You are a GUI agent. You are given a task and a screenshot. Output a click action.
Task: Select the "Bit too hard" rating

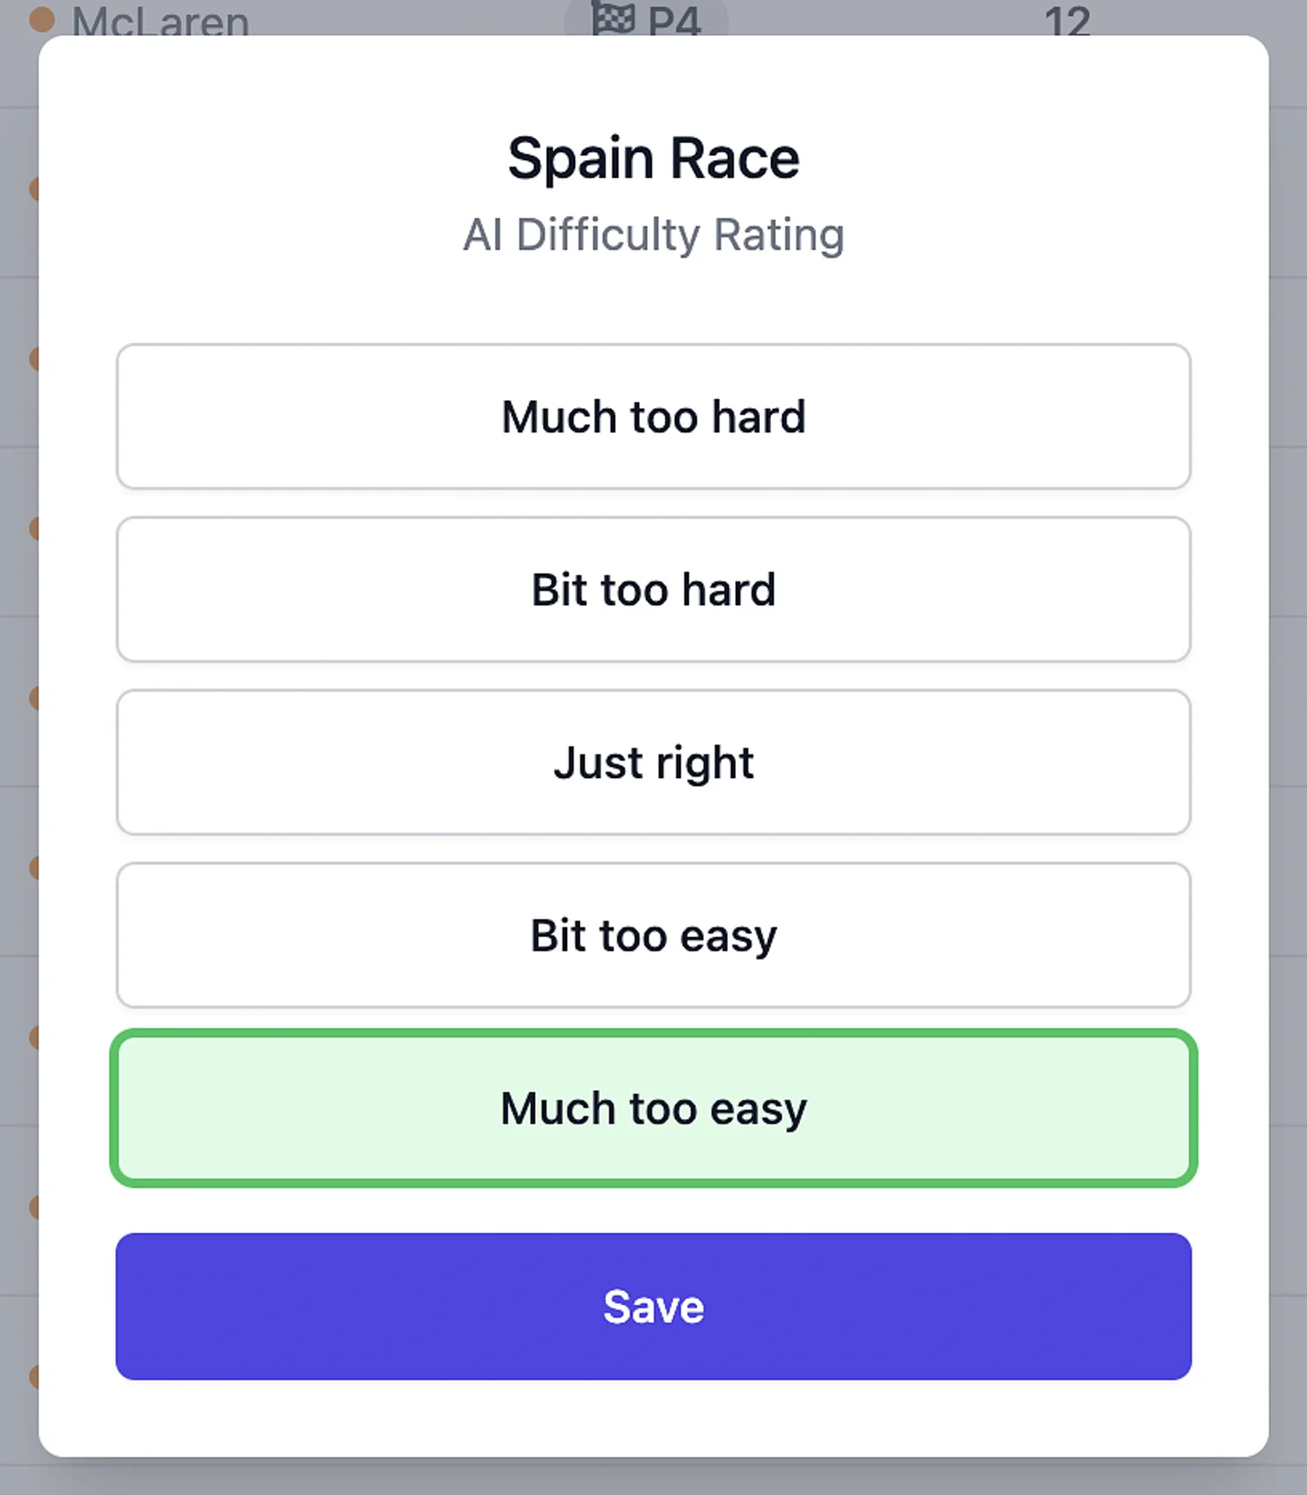point(653,590)
